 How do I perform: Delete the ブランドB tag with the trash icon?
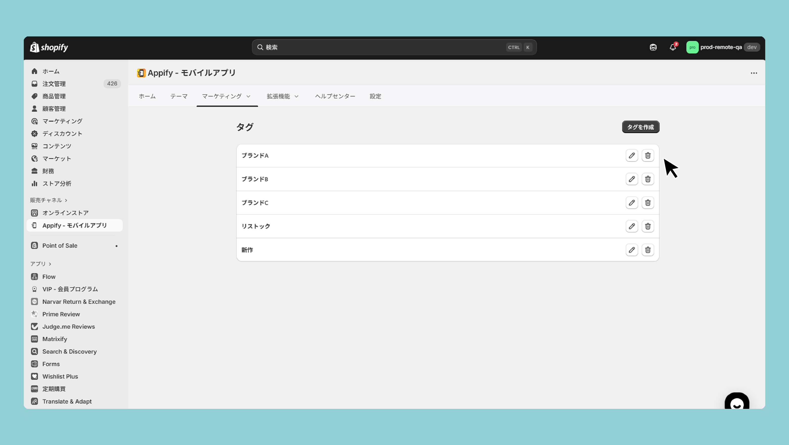click(647, 179)
